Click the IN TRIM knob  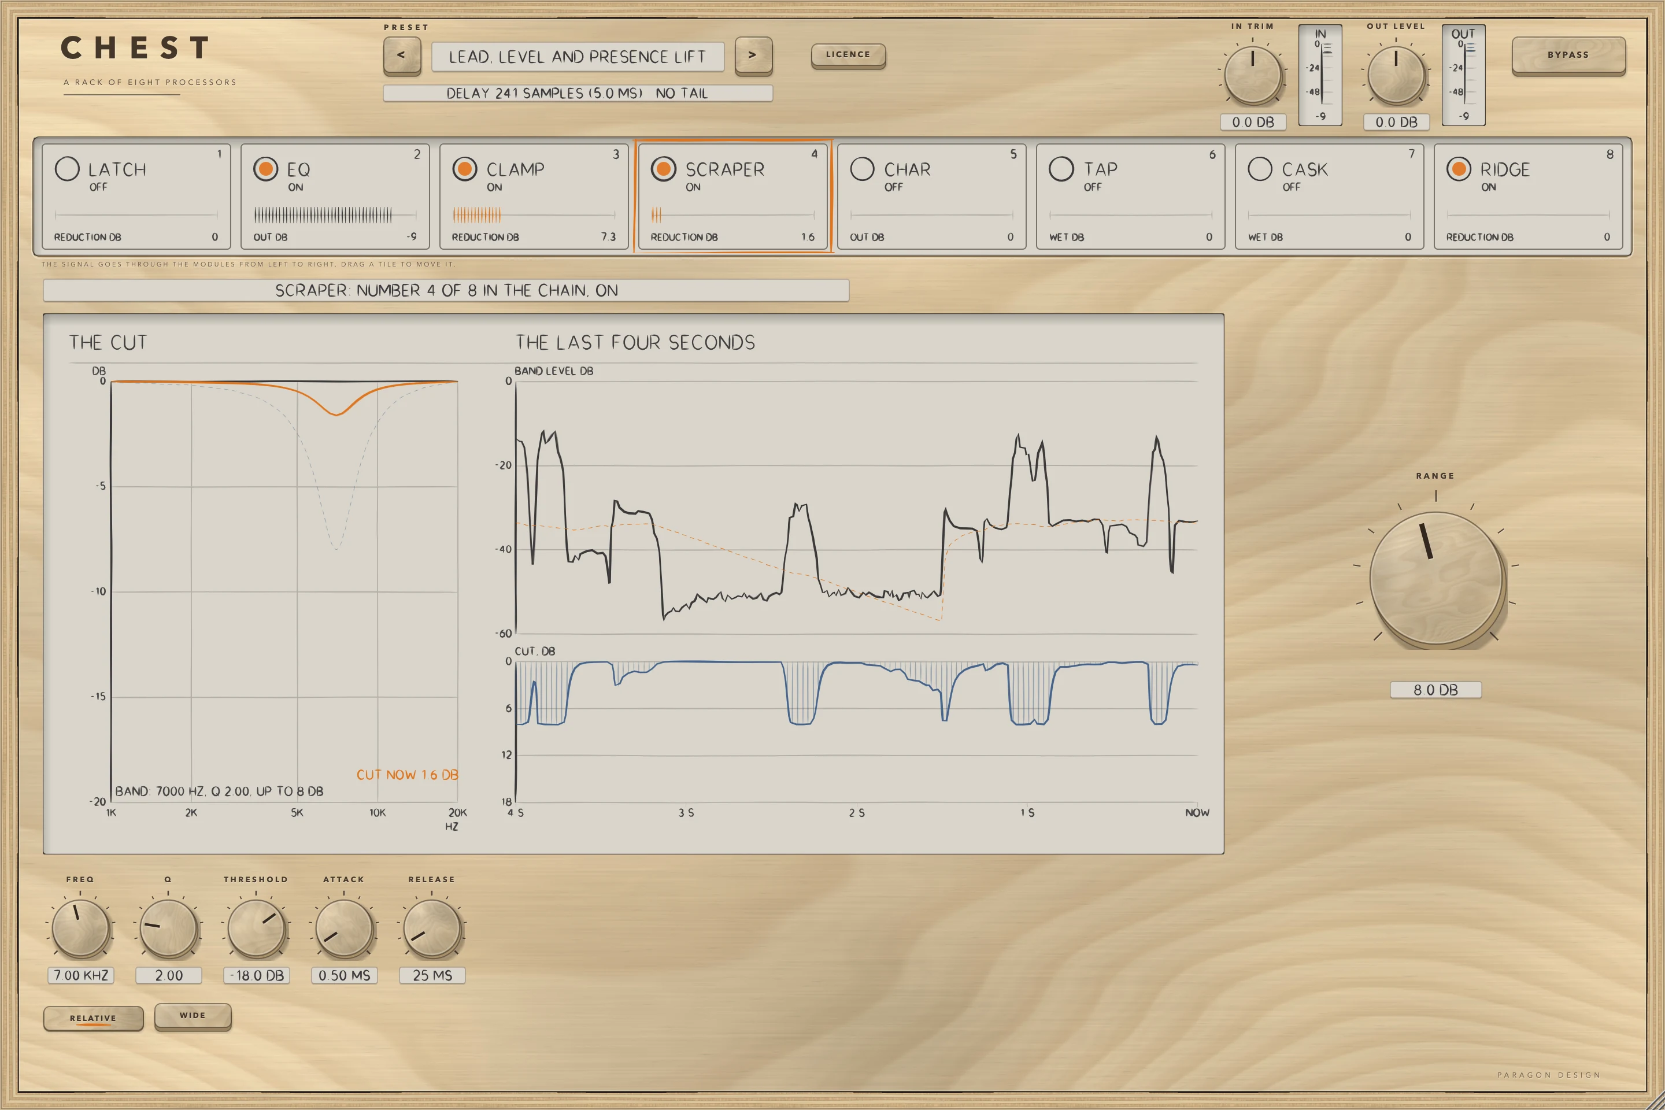pos(1252,75)
